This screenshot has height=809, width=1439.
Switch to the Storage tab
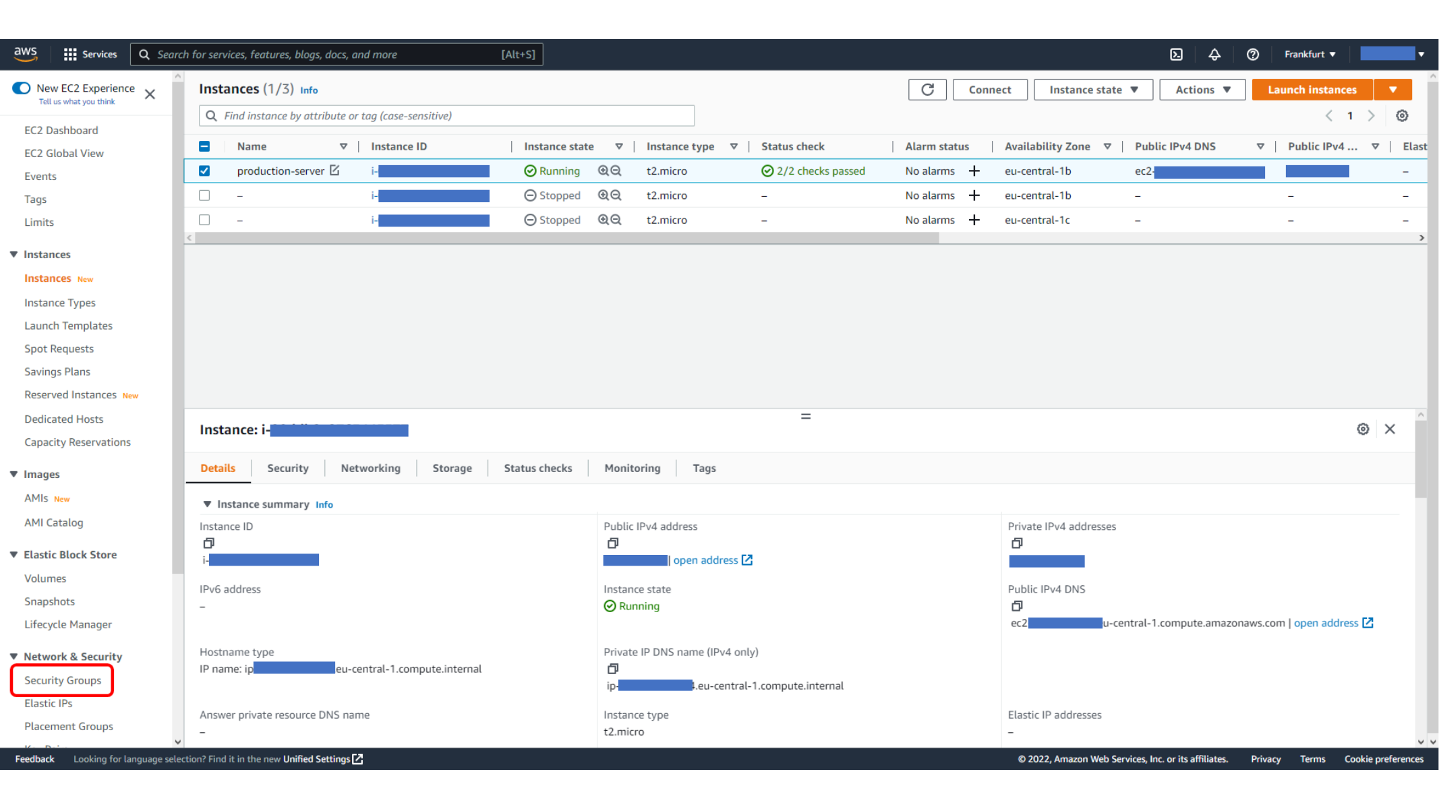click(452, 469)
